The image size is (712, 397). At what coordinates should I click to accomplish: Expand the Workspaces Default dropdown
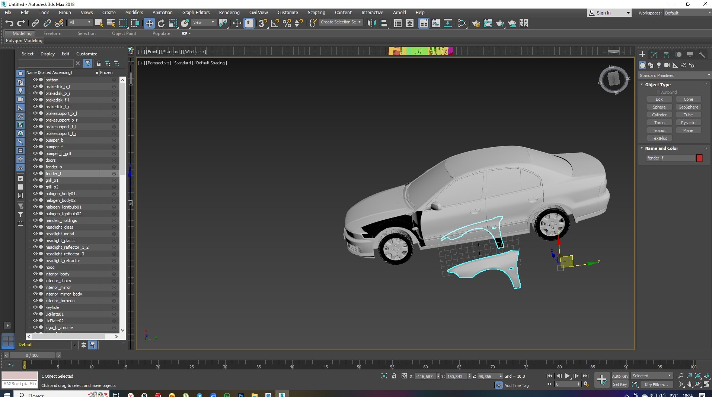click(x=687, y=13)
